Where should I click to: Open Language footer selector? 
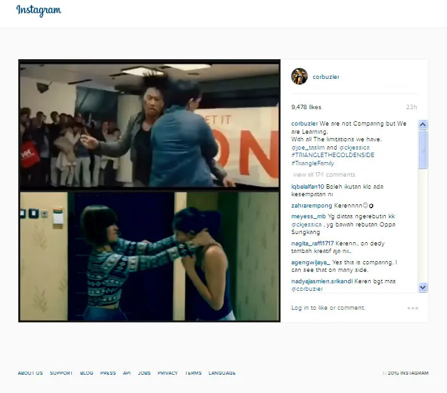pyautogui.click(x=222, y=373)
